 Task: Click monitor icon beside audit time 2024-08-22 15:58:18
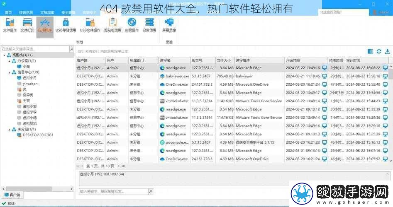click(385, 76)
